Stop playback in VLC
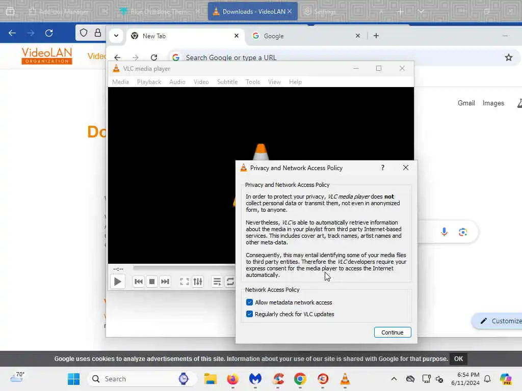The height and width of the screenshot is (391, 522). click(152, 282)
